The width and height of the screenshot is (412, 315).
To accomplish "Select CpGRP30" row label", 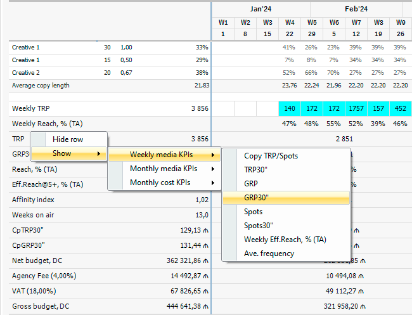I will point(29,245).
